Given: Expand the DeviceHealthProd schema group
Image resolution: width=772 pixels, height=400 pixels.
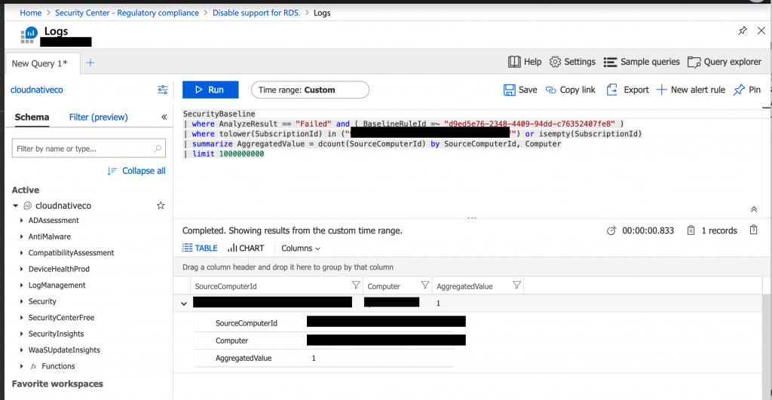Looking at the screenshot, I should 21,269.
